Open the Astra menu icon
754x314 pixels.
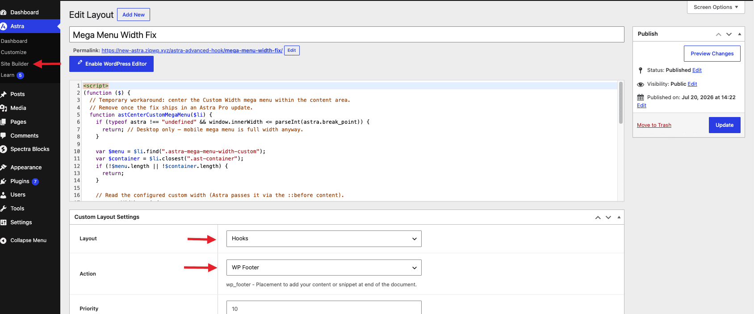coord(3,26)
